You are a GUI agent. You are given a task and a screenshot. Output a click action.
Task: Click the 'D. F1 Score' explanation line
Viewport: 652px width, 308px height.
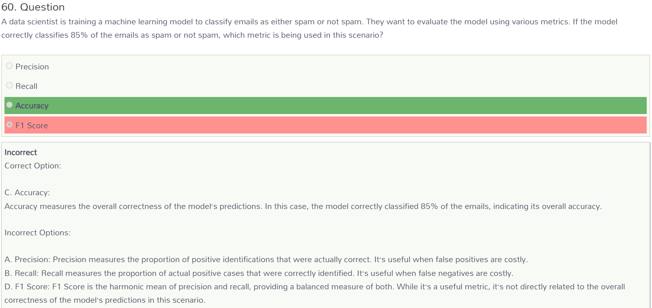315,293
